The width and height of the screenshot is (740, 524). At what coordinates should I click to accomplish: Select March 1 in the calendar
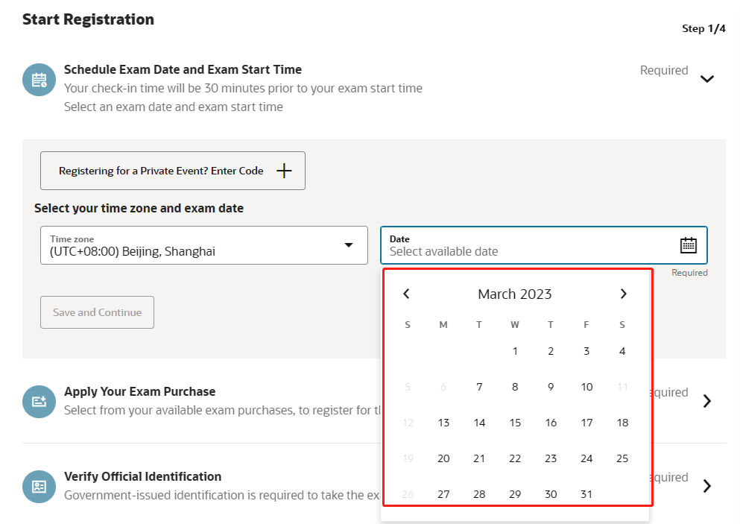pos(515,351)
